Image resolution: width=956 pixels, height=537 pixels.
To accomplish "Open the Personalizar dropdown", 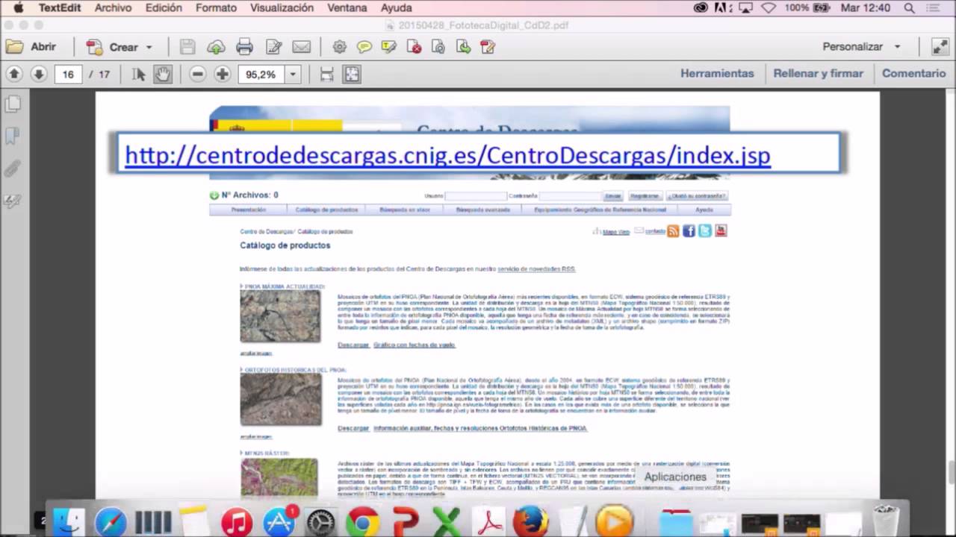I will click(861, 46).
